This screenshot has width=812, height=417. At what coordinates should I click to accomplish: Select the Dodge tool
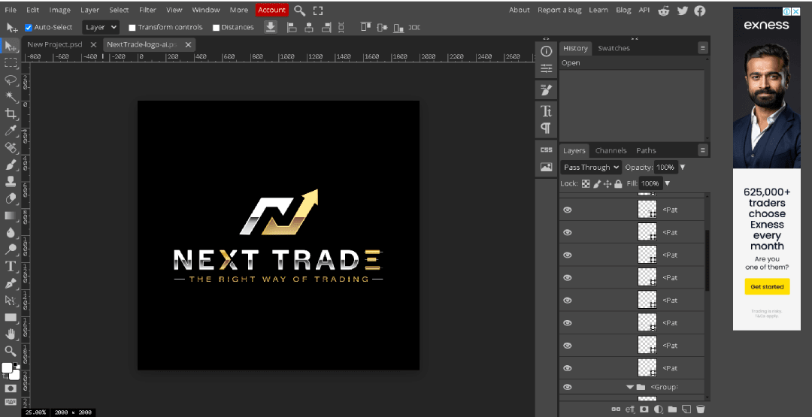pyautogui.click(x=11, y=249)
